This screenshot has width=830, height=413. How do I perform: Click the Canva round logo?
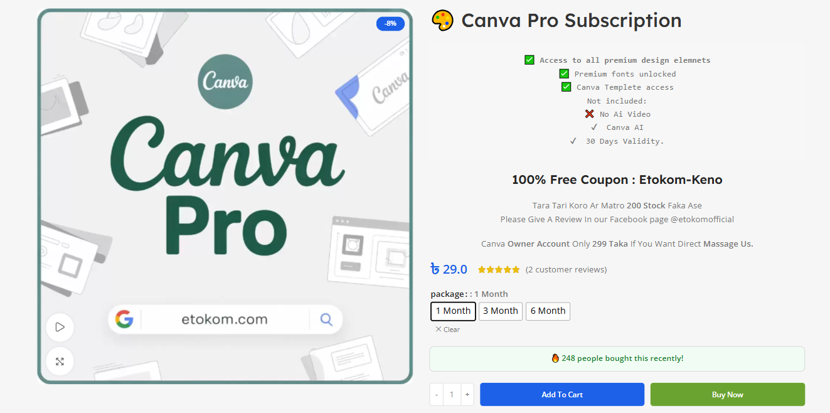225,82
